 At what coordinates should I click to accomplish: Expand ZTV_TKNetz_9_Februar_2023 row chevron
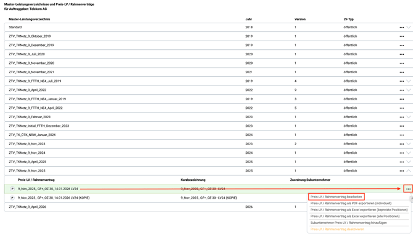coord(409,117)
